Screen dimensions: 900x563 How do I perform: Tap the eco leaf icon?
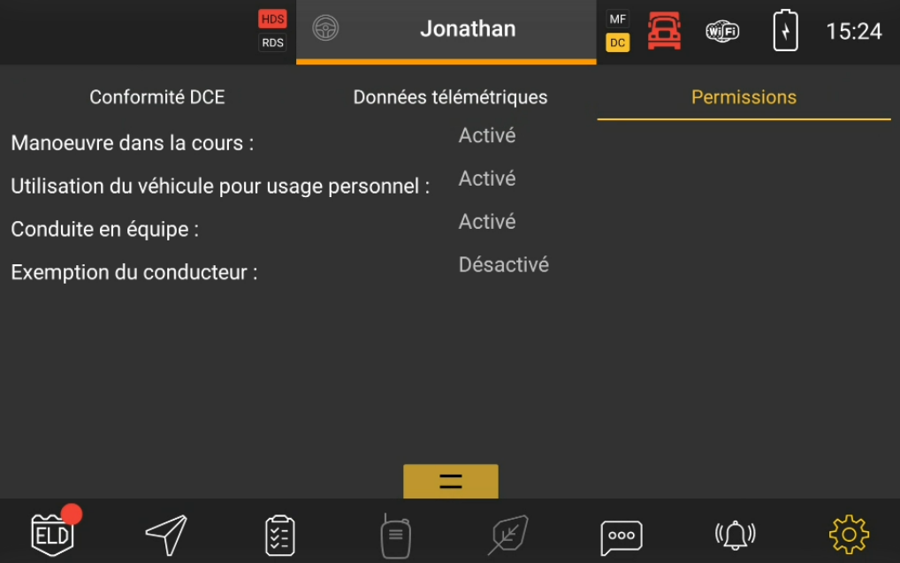pos(509,535)
